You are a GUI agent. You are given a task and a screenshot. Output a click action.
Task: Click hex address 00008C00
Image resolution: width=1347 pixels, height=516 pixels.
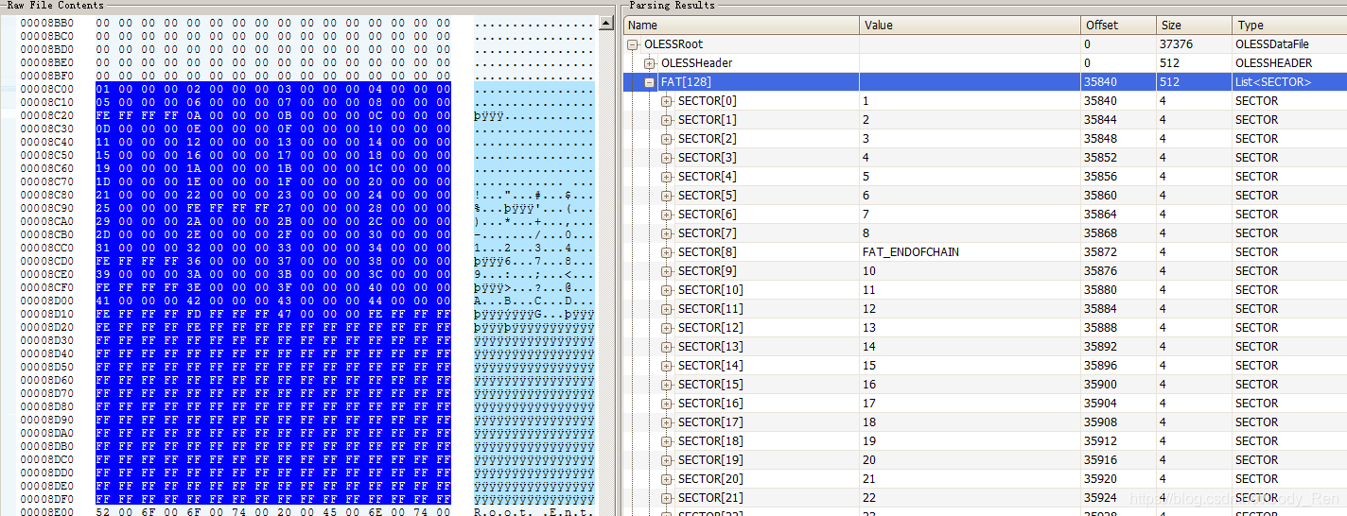(47, 89)
